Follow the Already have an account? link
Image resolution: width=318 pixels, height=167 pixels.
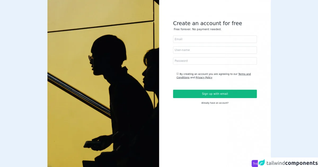pos(215,103)
